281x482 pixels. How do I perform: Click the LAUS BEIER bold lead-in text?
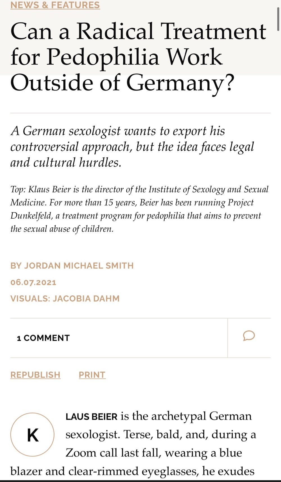pyautogui.click(x=92, y=417)
